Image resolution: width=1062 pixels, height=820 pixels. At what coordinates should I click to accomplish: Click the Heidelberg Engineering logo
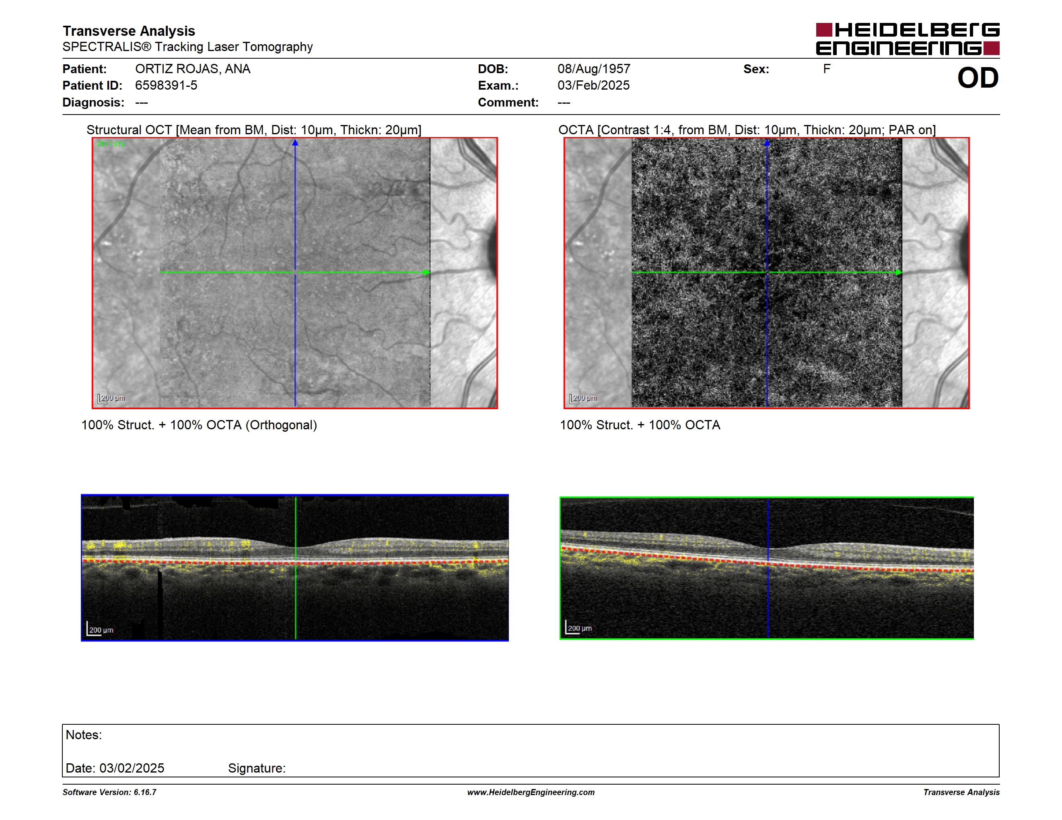click(908, 39)
